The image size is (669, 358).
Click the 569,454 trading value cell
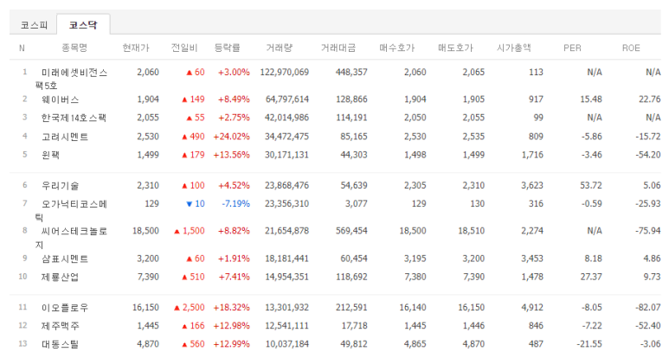click(x=351, y=231)
